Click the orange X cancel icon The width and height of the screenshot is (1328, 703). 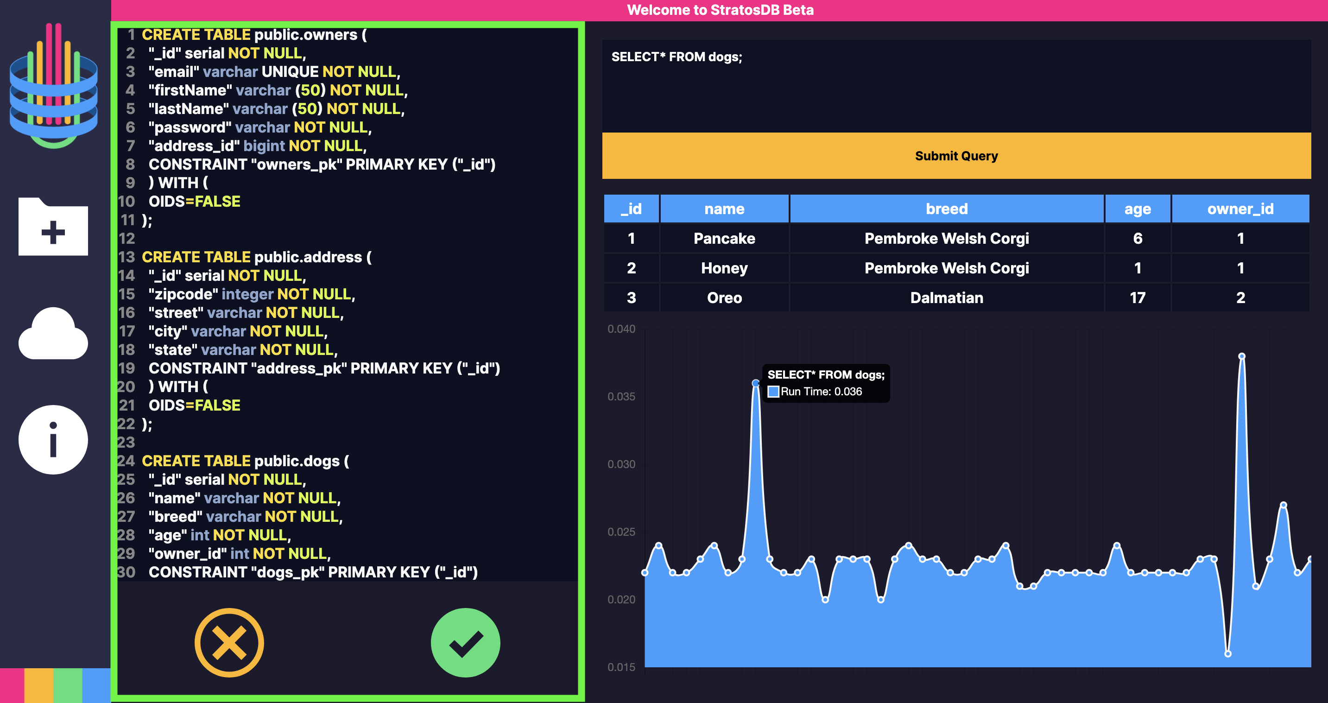tap(229, 643)
